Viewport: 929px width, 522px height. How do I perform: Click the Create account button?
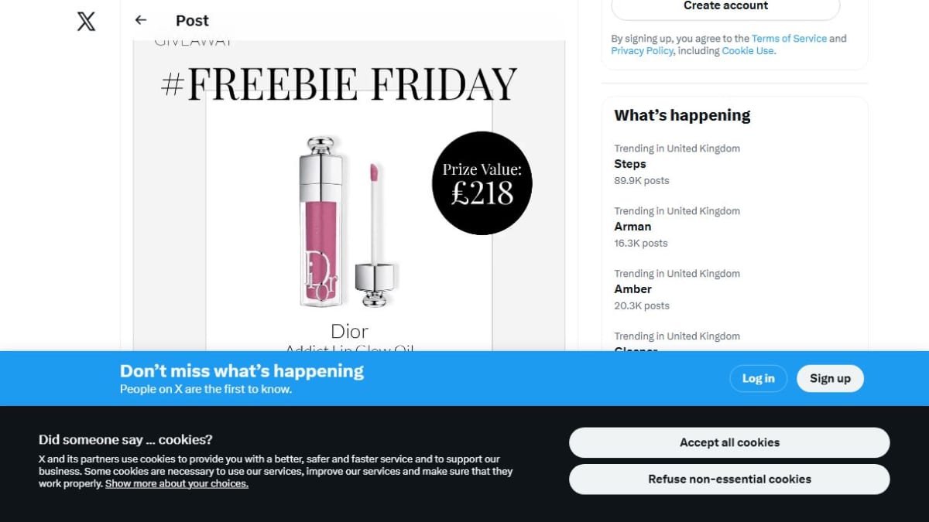[x=725, y=6]
